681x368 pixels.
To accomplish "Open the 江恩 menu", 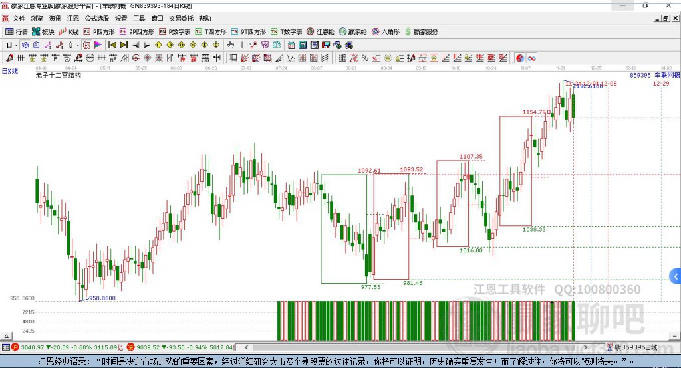I will 73,18.
